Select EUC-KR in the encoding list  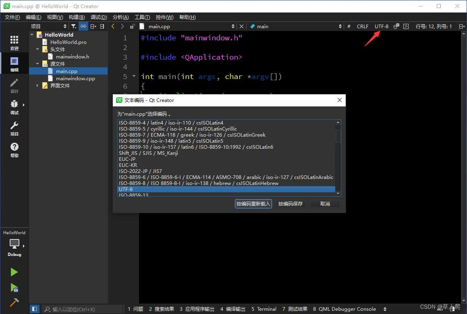226,165
